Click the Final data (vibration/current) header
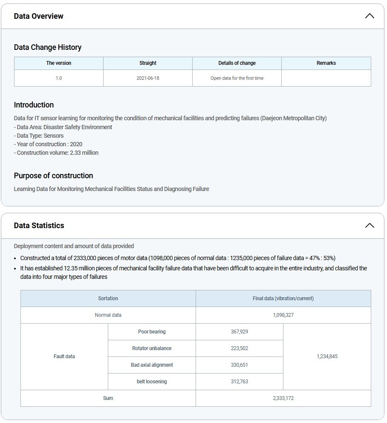 (x=283, y=298)
